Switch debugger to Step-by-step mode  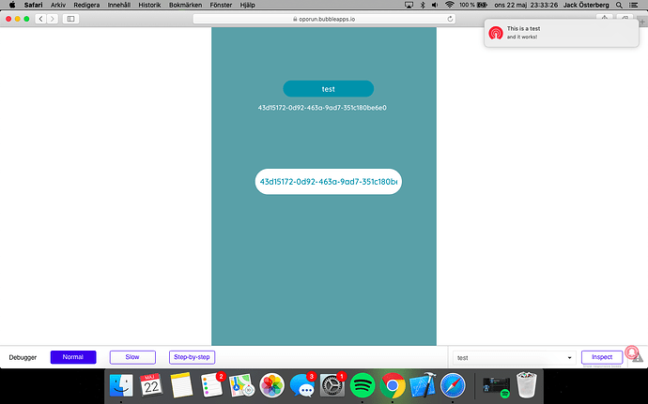(192, 357)
